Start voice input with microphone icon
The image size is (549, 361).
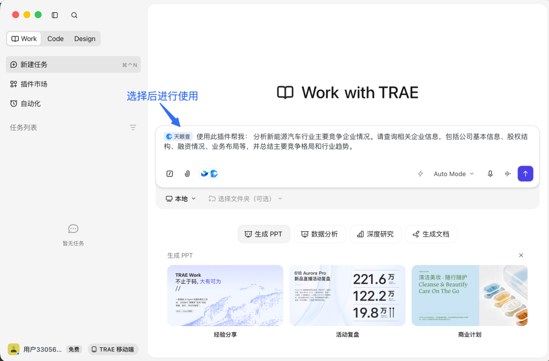pos(490,174)
